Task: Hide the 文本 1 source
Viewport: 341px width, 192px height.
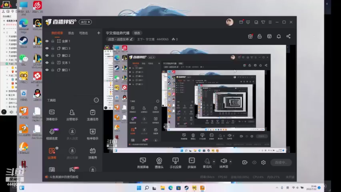Action: pyautogui.click(x=47, y=63)
